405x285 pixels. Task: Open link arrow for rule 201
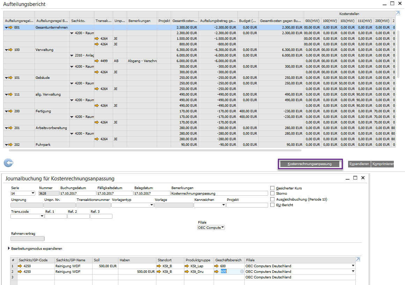[10, 128]
